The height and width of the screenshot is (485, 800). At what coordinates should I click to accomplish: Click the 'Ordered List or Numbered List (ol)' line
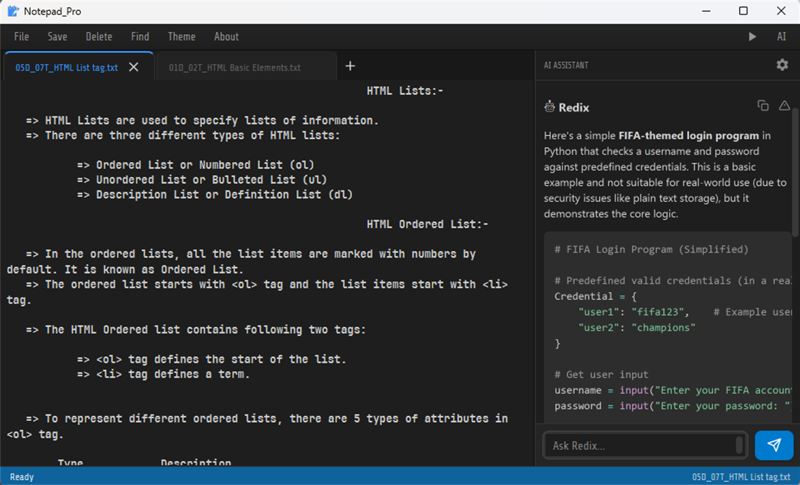click(196, 165)
